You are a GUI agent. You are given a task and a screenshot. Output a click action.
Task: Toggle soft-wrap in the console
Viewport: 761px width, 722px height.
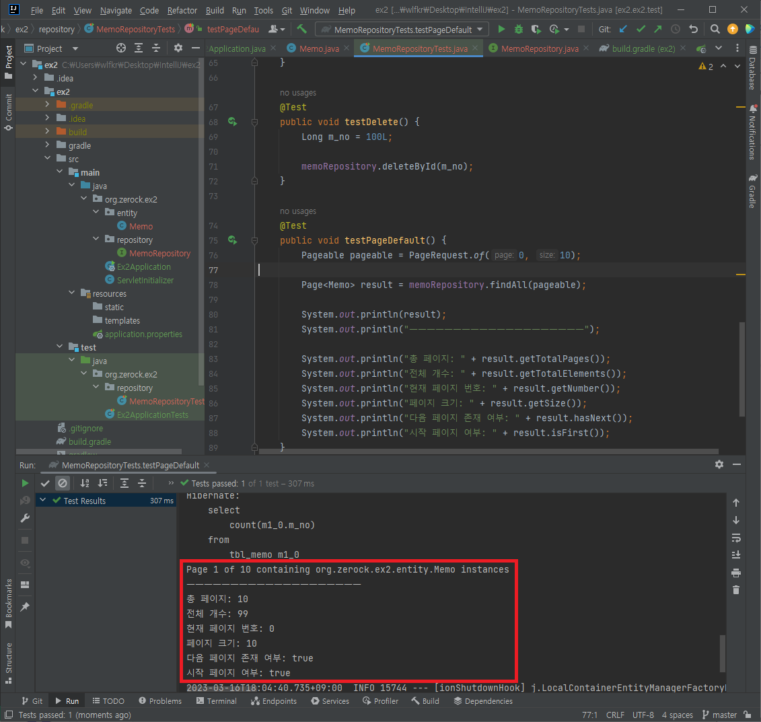coord(735,538)
